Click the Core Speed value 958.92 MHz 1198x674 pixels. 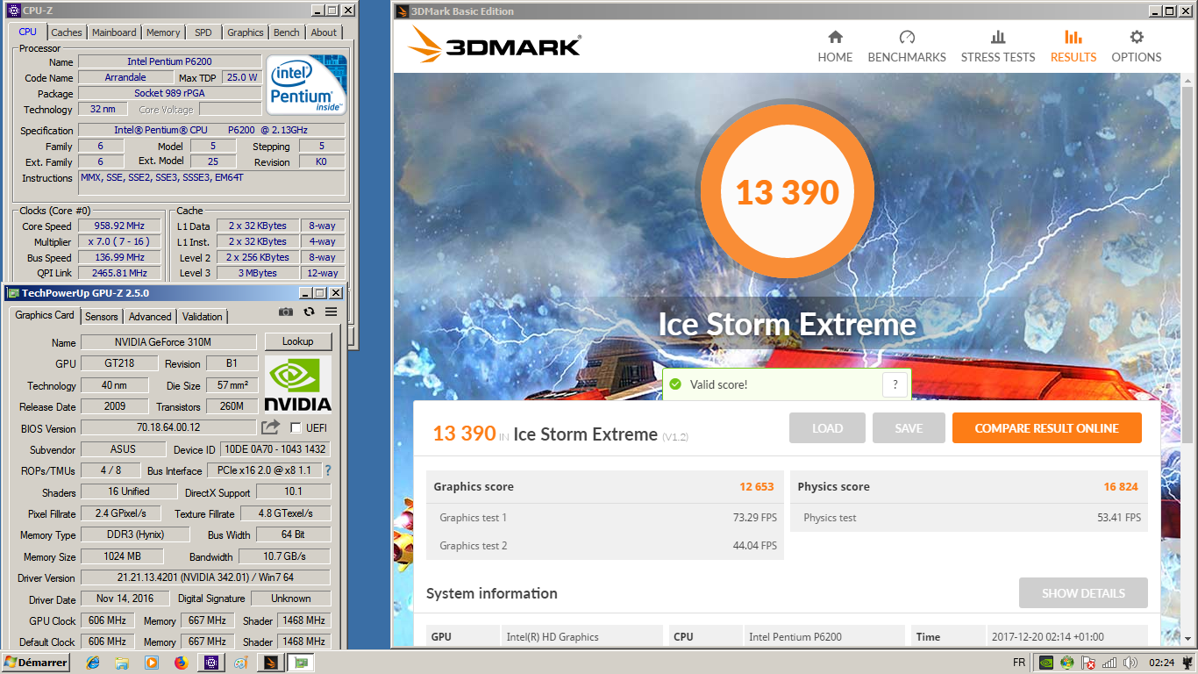tap(119, 226)
